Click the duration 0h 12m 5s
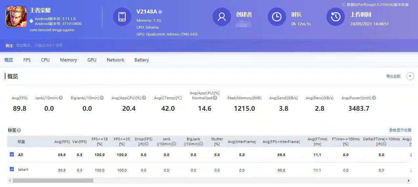Viewport: 418px width, 187px height. tap(301, 24)
